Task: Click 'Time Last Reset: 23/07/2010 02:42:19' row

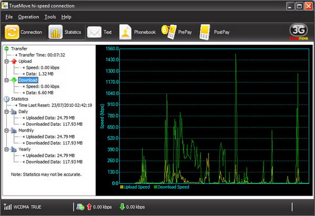Action: tap(55, 105)
